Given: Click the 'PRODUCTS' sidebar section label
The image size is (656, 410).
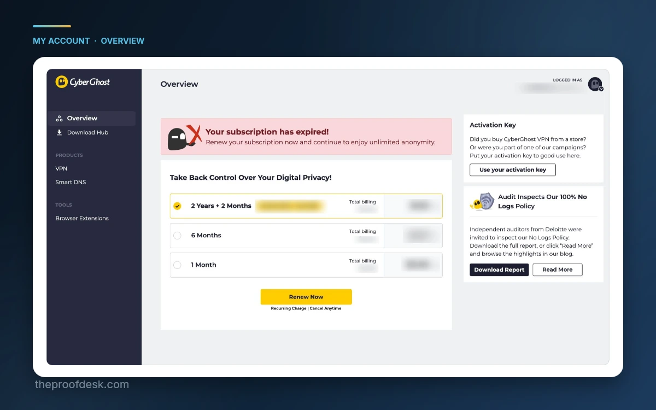Looking at the screenshot, I should click(x=69, y=155).
